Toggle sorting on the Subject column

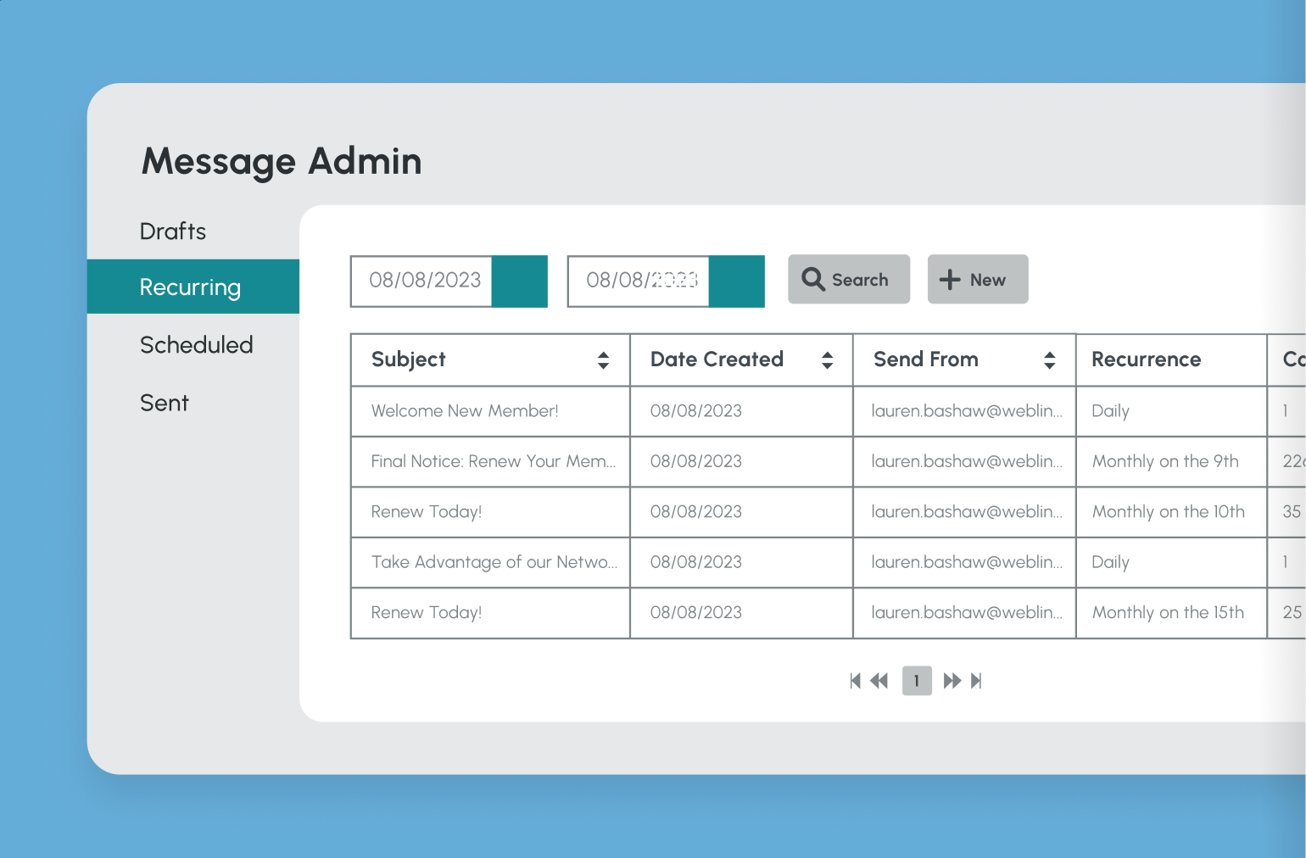click(603, 359)
